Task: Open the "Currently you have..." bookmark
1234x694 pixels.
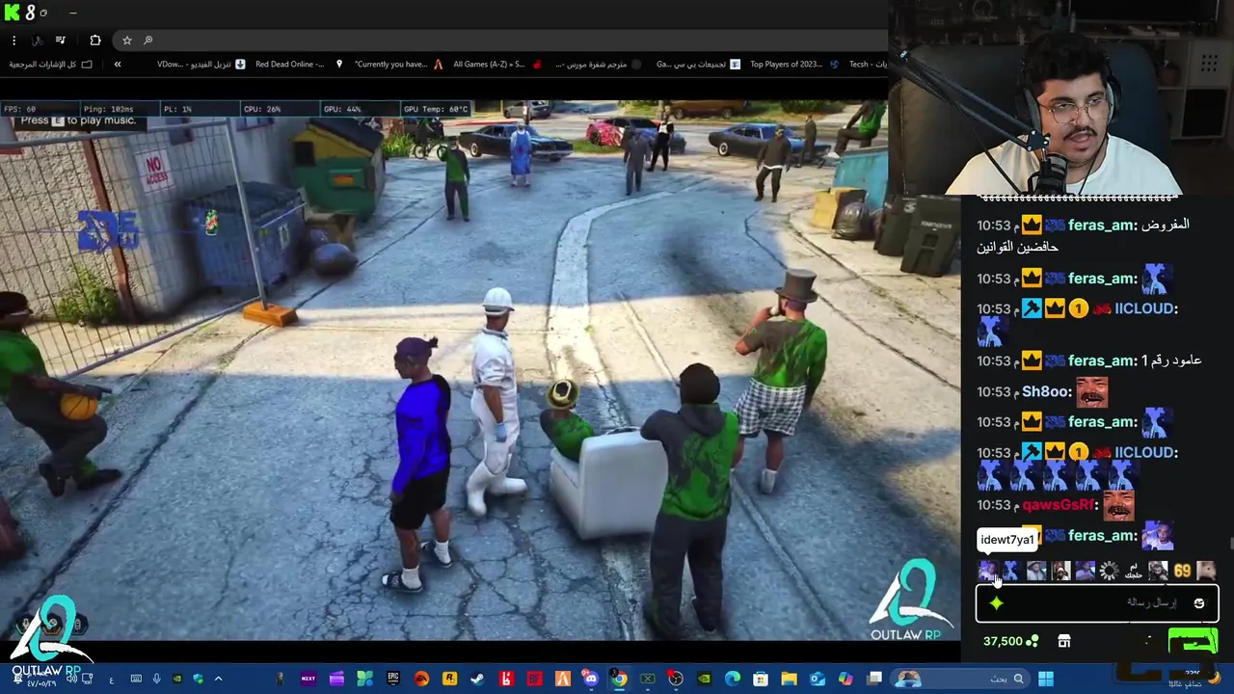Action: tap(398, 64)
